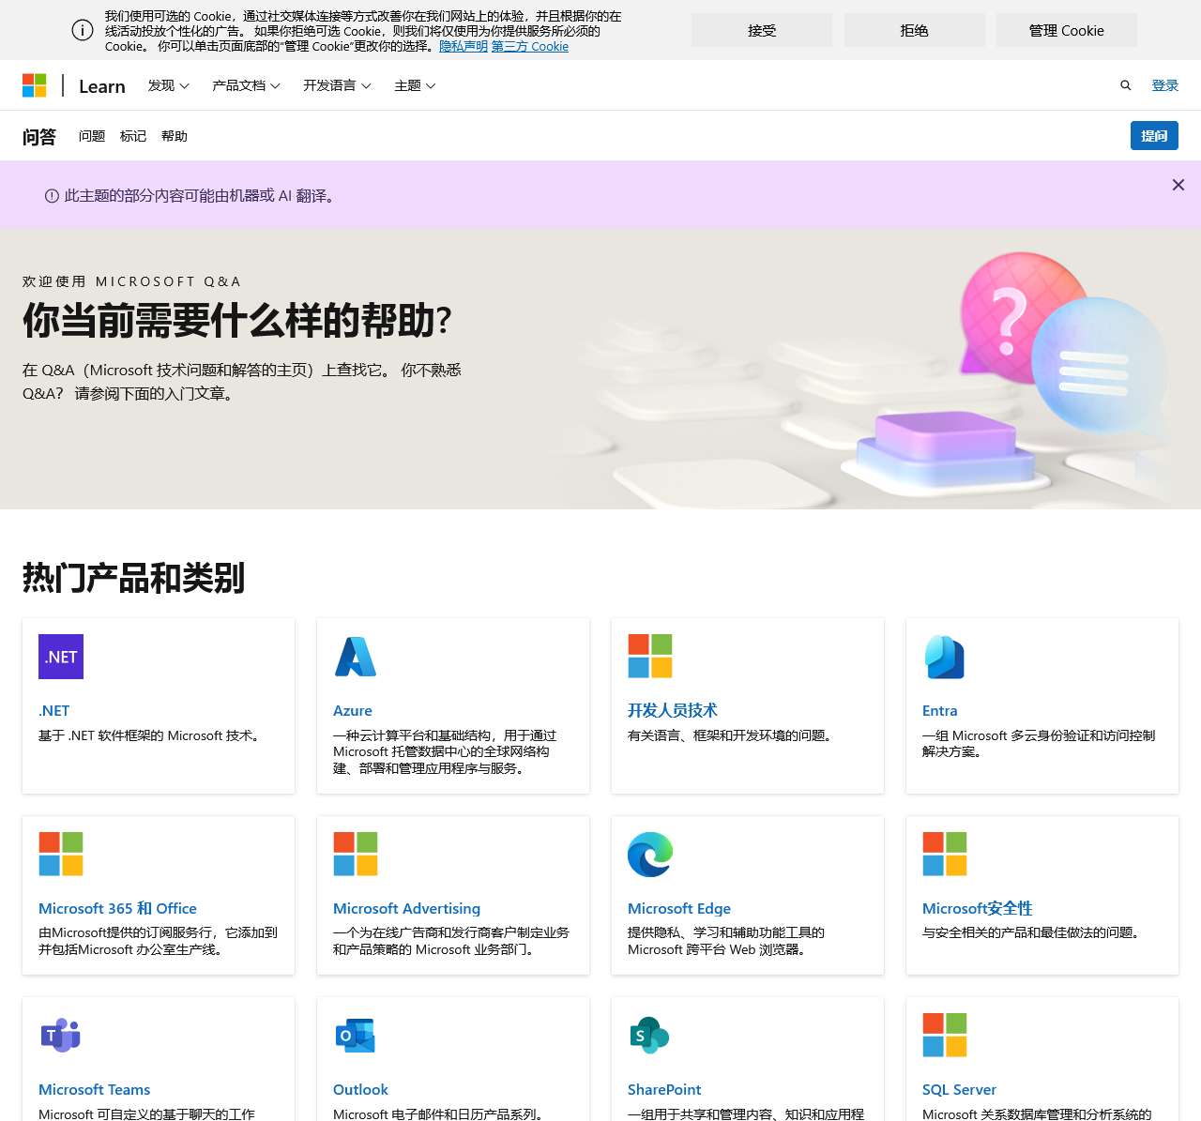The image size is (1201, 1121).
Task: Click the Microsoft 365 和 Office card logo
Action: [x=61, y=854]
